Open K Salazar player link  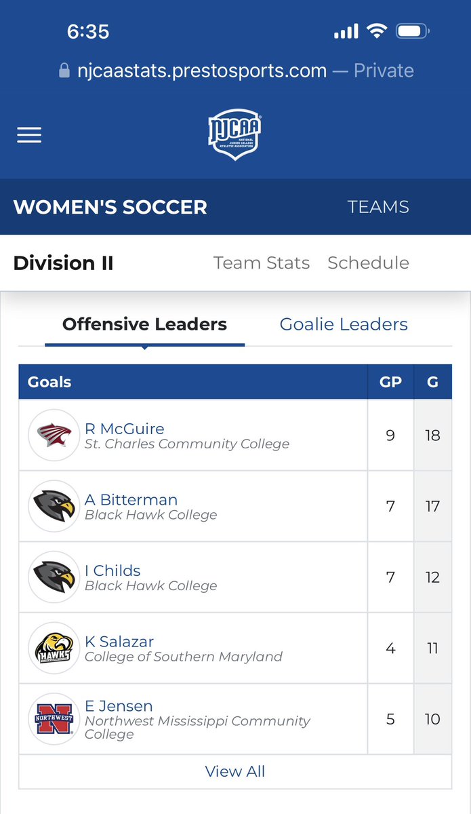point(119,642)
